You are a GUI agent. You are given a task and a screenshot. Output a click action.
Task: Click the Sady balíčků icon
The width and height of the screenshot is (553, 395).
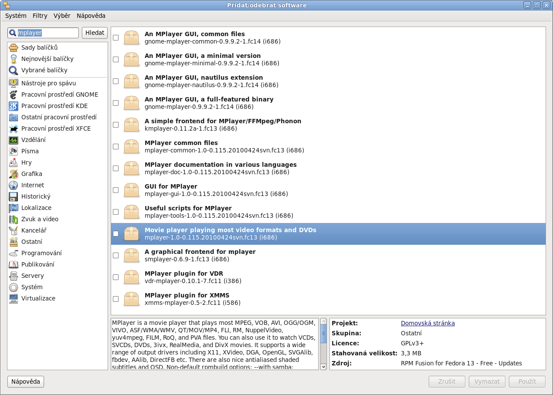(x=14, y=47)
